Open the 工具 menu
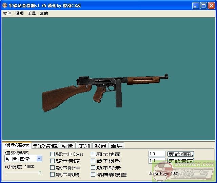The height and width of the screenshot is (183, 217). pos(32,14)
